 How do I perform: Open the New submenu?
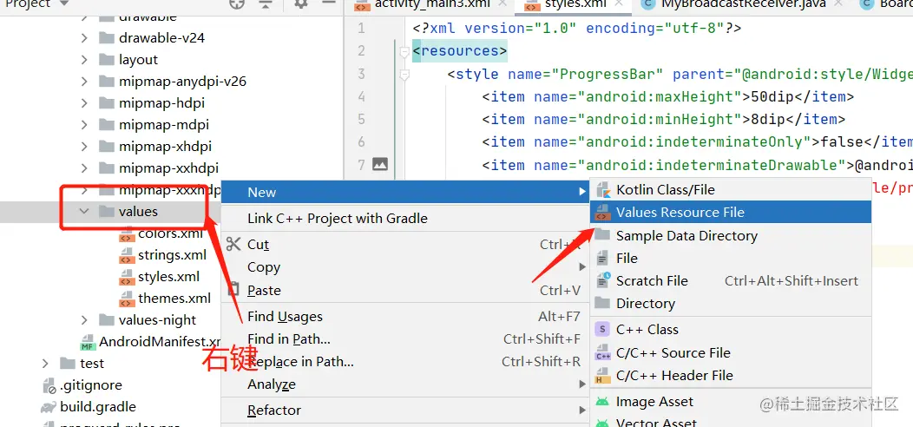coord(405,193)
